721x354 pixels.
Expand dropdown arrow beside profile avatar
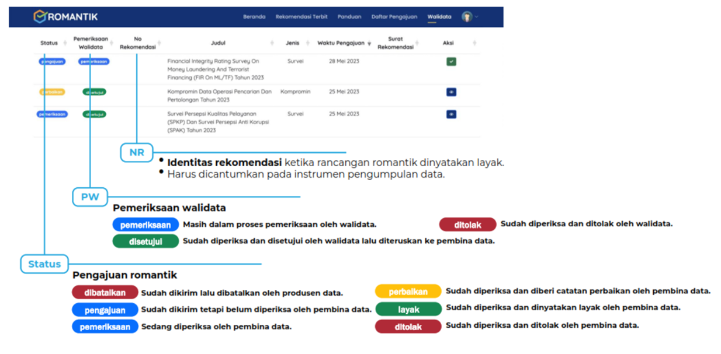pyautogui.click(x=477, y=17)
